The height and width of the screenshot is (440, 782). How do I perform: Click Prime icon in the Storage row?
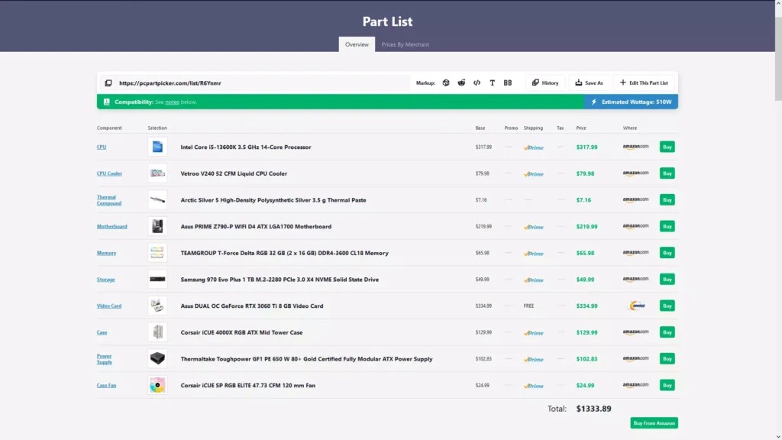tap(534, 280)
